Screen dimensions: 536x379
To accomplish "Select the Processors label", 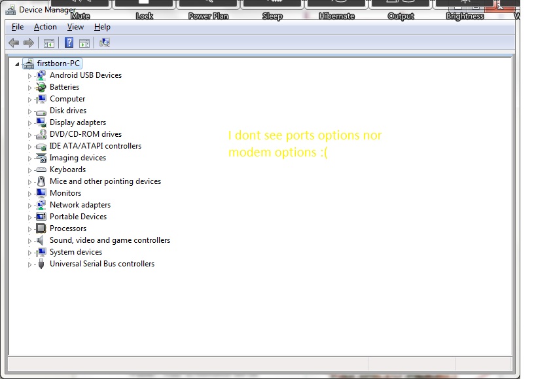I will [x=68, y=228].
